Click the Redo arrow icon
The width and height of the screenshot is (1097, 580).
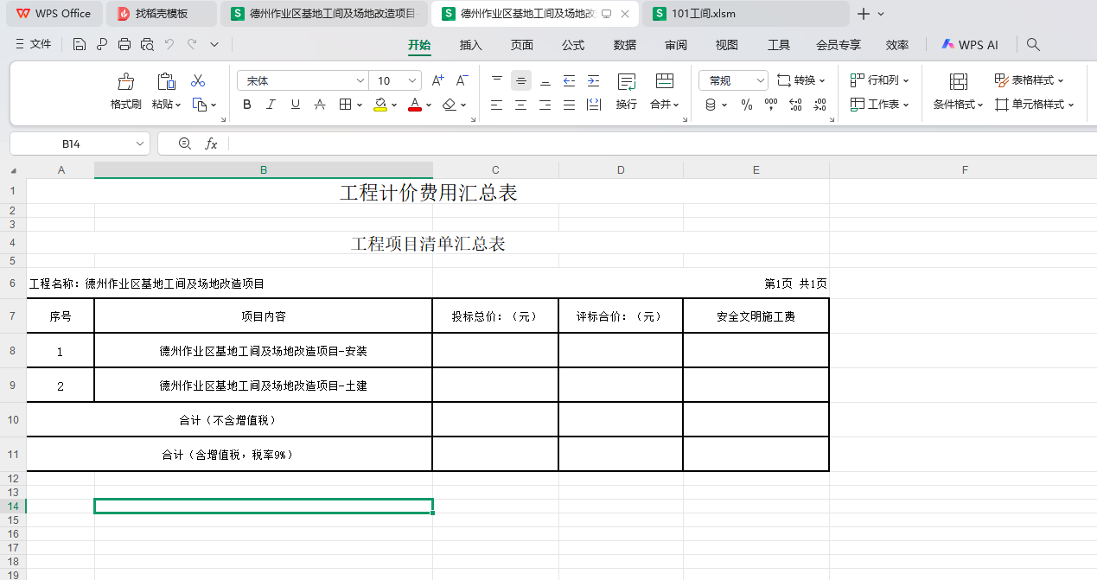pos(192,45)
